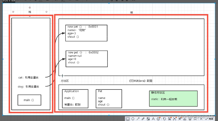This screenshot has width=218, height=121.
Task: Select the green 静态方法区 box
Action: tap(173, 99)
